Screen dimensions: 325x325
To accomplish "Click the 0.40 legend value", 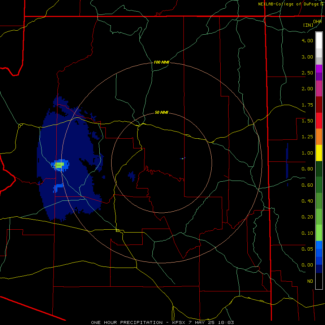I will click(x=307, y=201).
